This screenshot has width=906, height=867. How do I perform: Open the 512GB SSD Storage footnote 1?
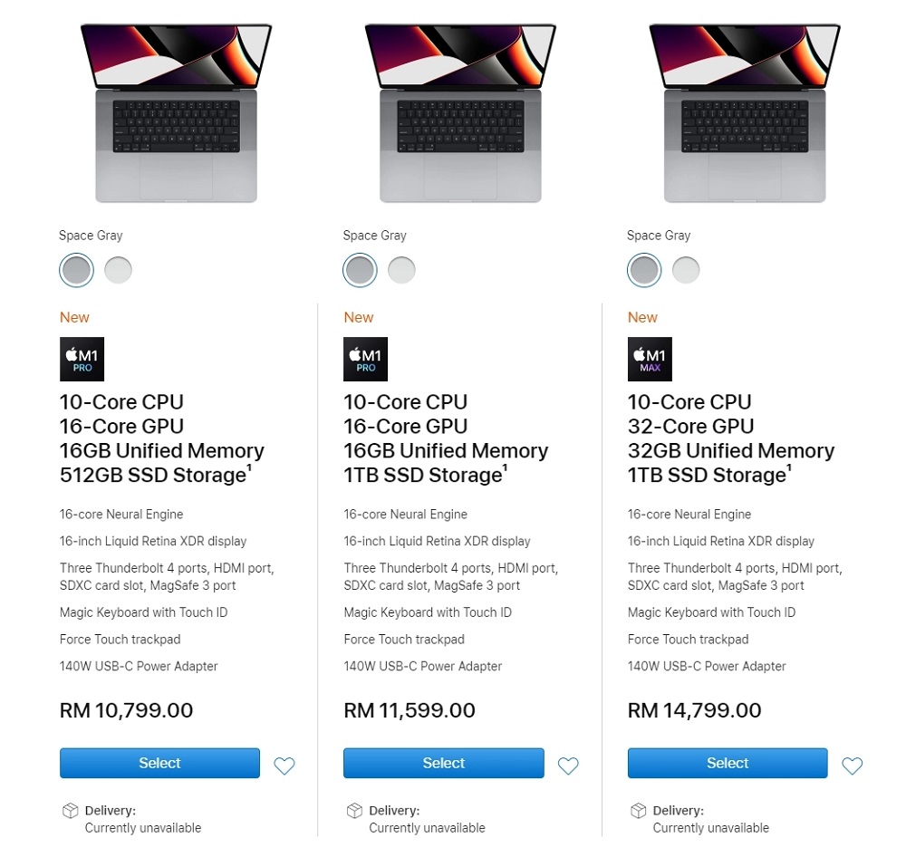coord(250,468)
